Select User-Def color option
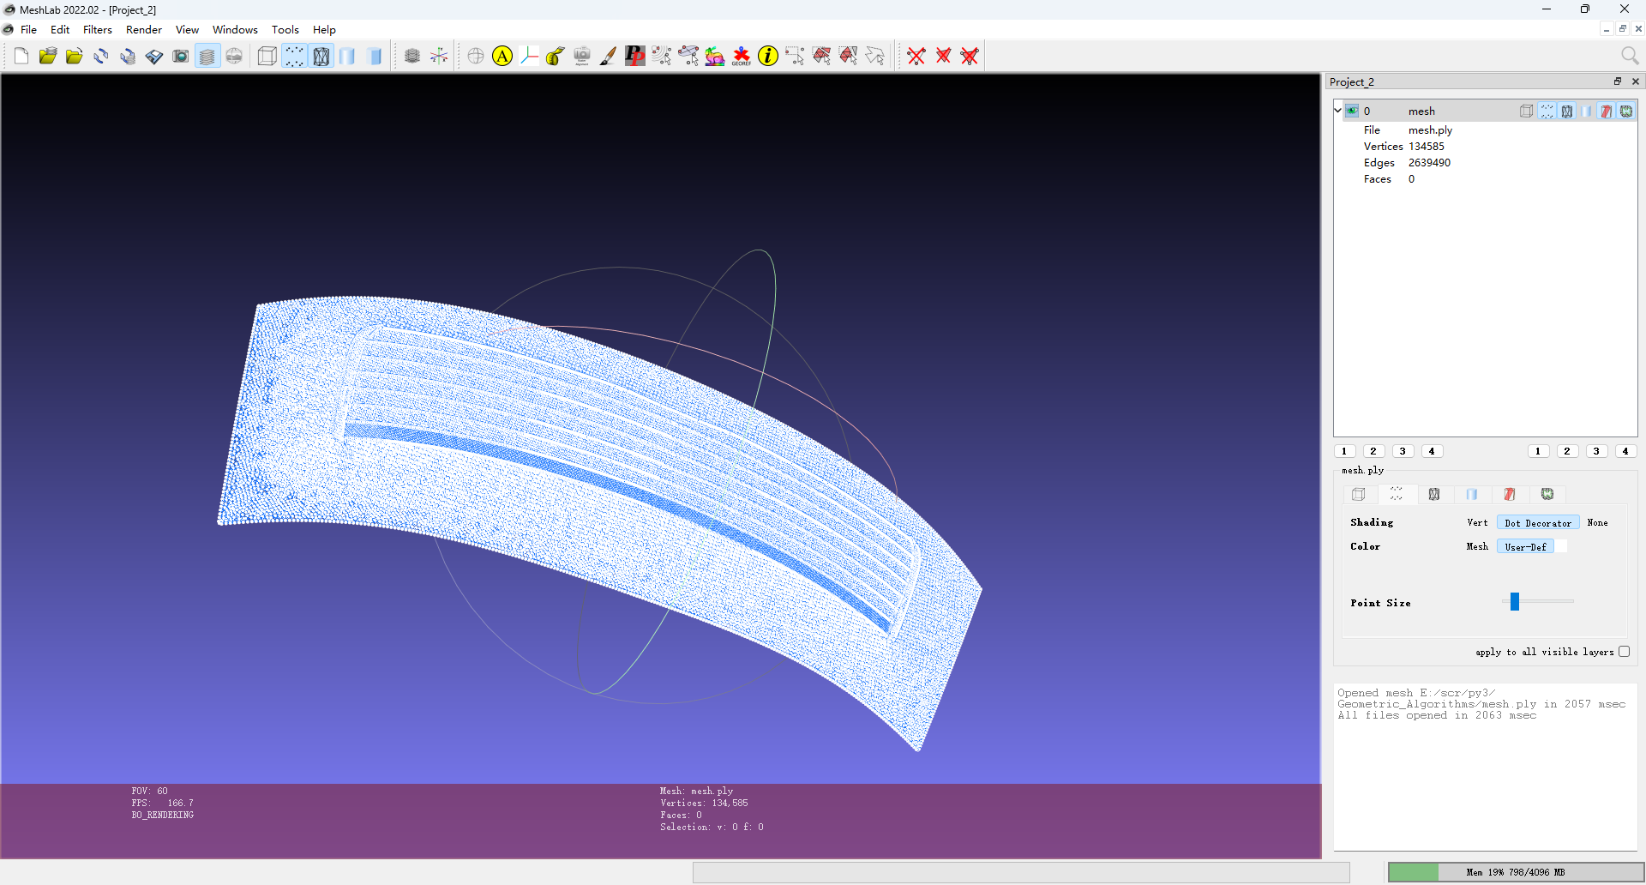This screenshot has width=1646, height=885. (1525, 547)
